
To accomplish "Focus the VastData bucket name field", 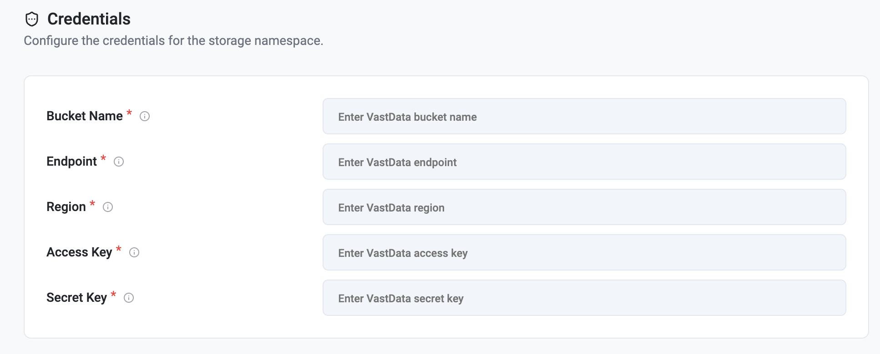I will click(584, 116).
